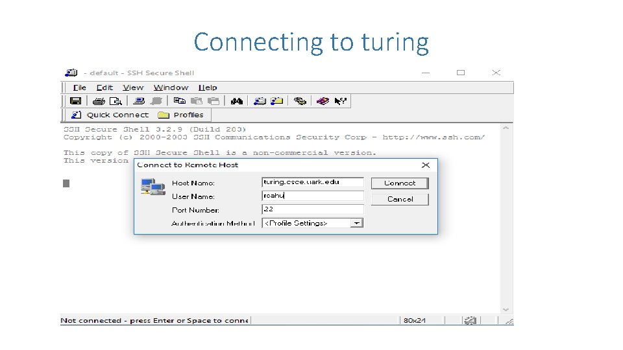Open the File menu
623x350 pixels.
79,87
